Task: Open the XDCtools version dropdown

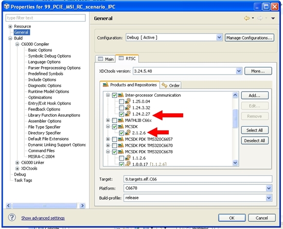Action: 239,71
